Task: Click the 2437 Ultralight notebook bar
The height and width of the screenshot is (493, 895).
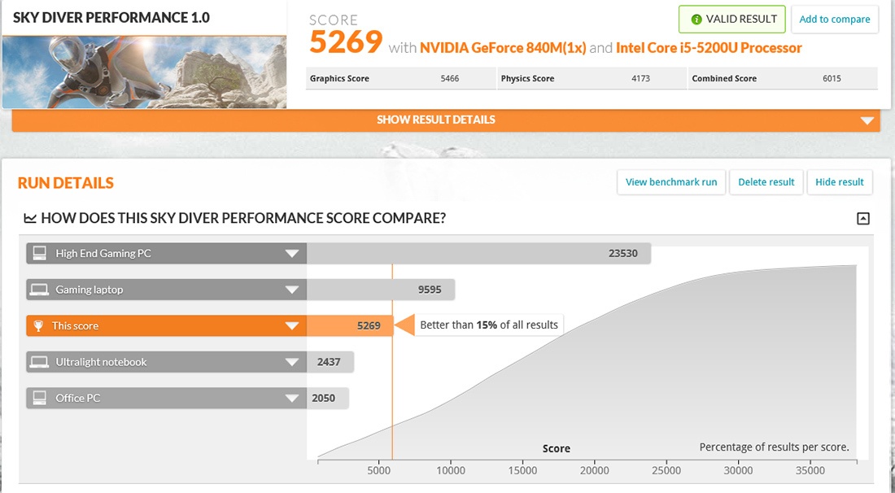Action: 330,362
